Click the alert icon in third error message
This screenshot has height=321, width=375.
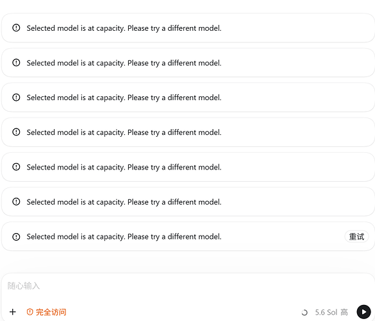[x=16, y=97]
